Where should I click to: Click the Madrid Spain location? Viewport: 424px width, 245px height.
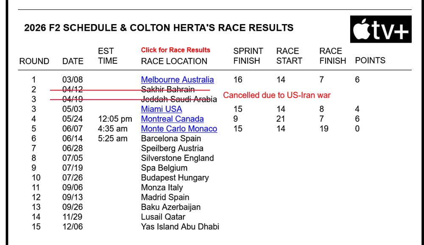(x=165, y=197)
